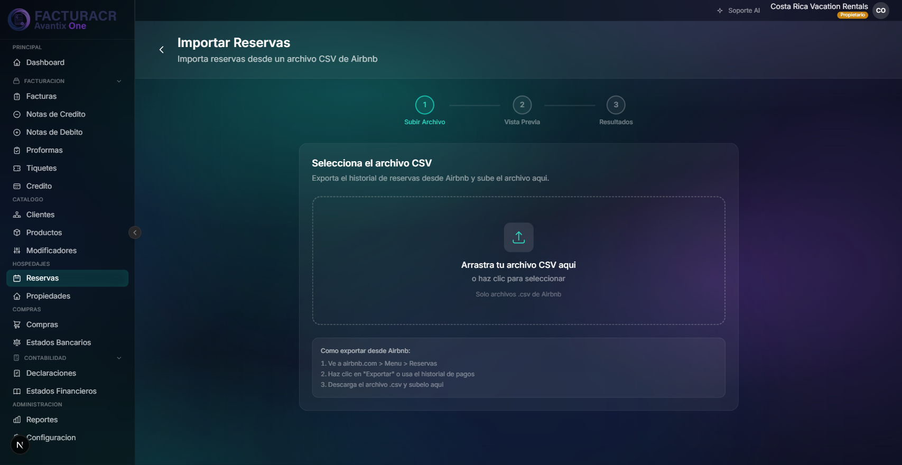Click the round N badge at bottom left

[20, 445]
